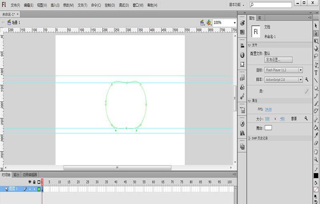Open the Transform panel icon
Viewport: 320px width, 204px height.
(x=242, y=64)
